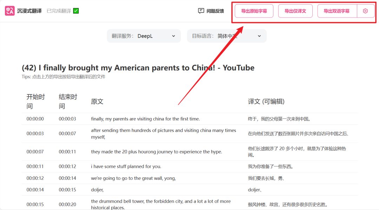Edit translation 我为你准备了一些东西
Screen dimensions: 379x210
click(271, 166)
